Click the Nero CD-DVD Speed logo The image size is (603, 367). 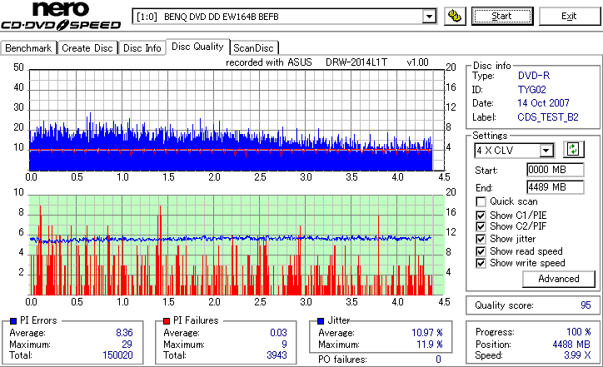(x=61, y=16)
